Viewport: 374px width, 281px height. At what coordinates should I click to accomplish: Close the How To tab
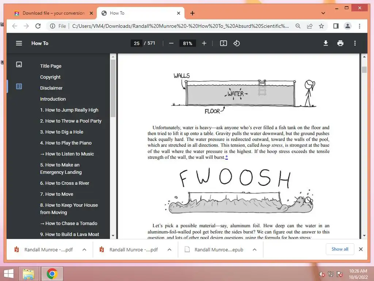[178, 13]
